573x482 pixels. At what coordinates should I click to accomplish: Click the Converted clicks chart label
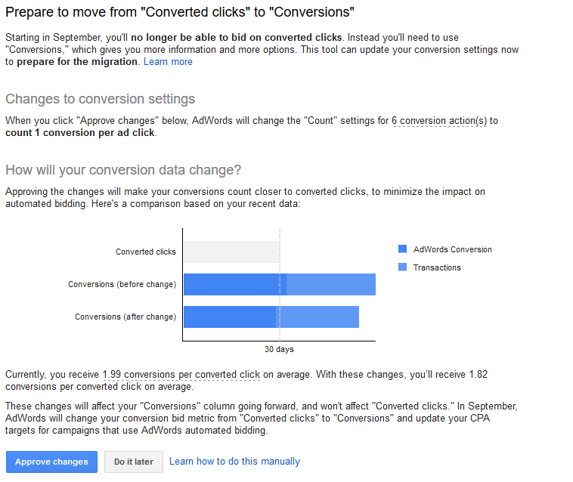(146, 252)
